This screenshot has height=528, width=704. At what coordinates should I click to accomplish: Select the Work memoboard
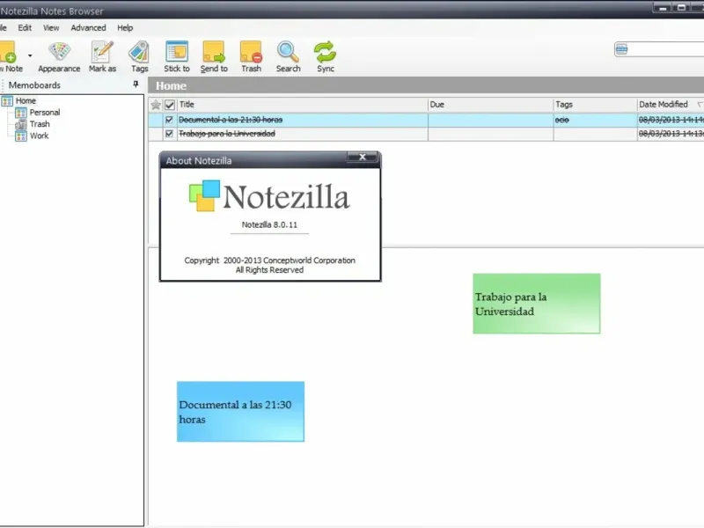click(x=39, y=136)
